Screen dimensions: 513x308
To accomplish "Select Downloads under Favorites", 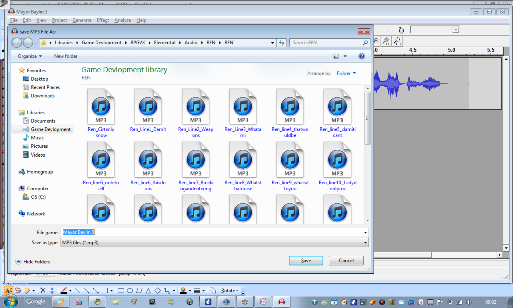I will point(42,96).
